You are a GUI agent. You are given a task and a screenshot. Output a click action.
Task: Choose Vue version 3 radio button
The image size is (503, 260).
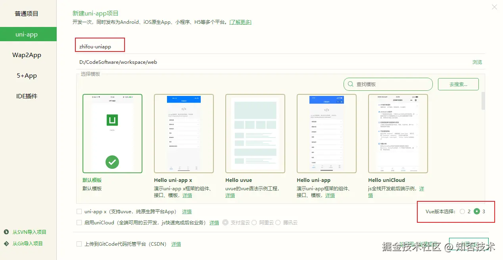click(477, 212)
